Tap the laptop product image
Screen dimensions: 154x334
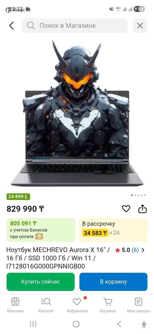click(77, 113)
